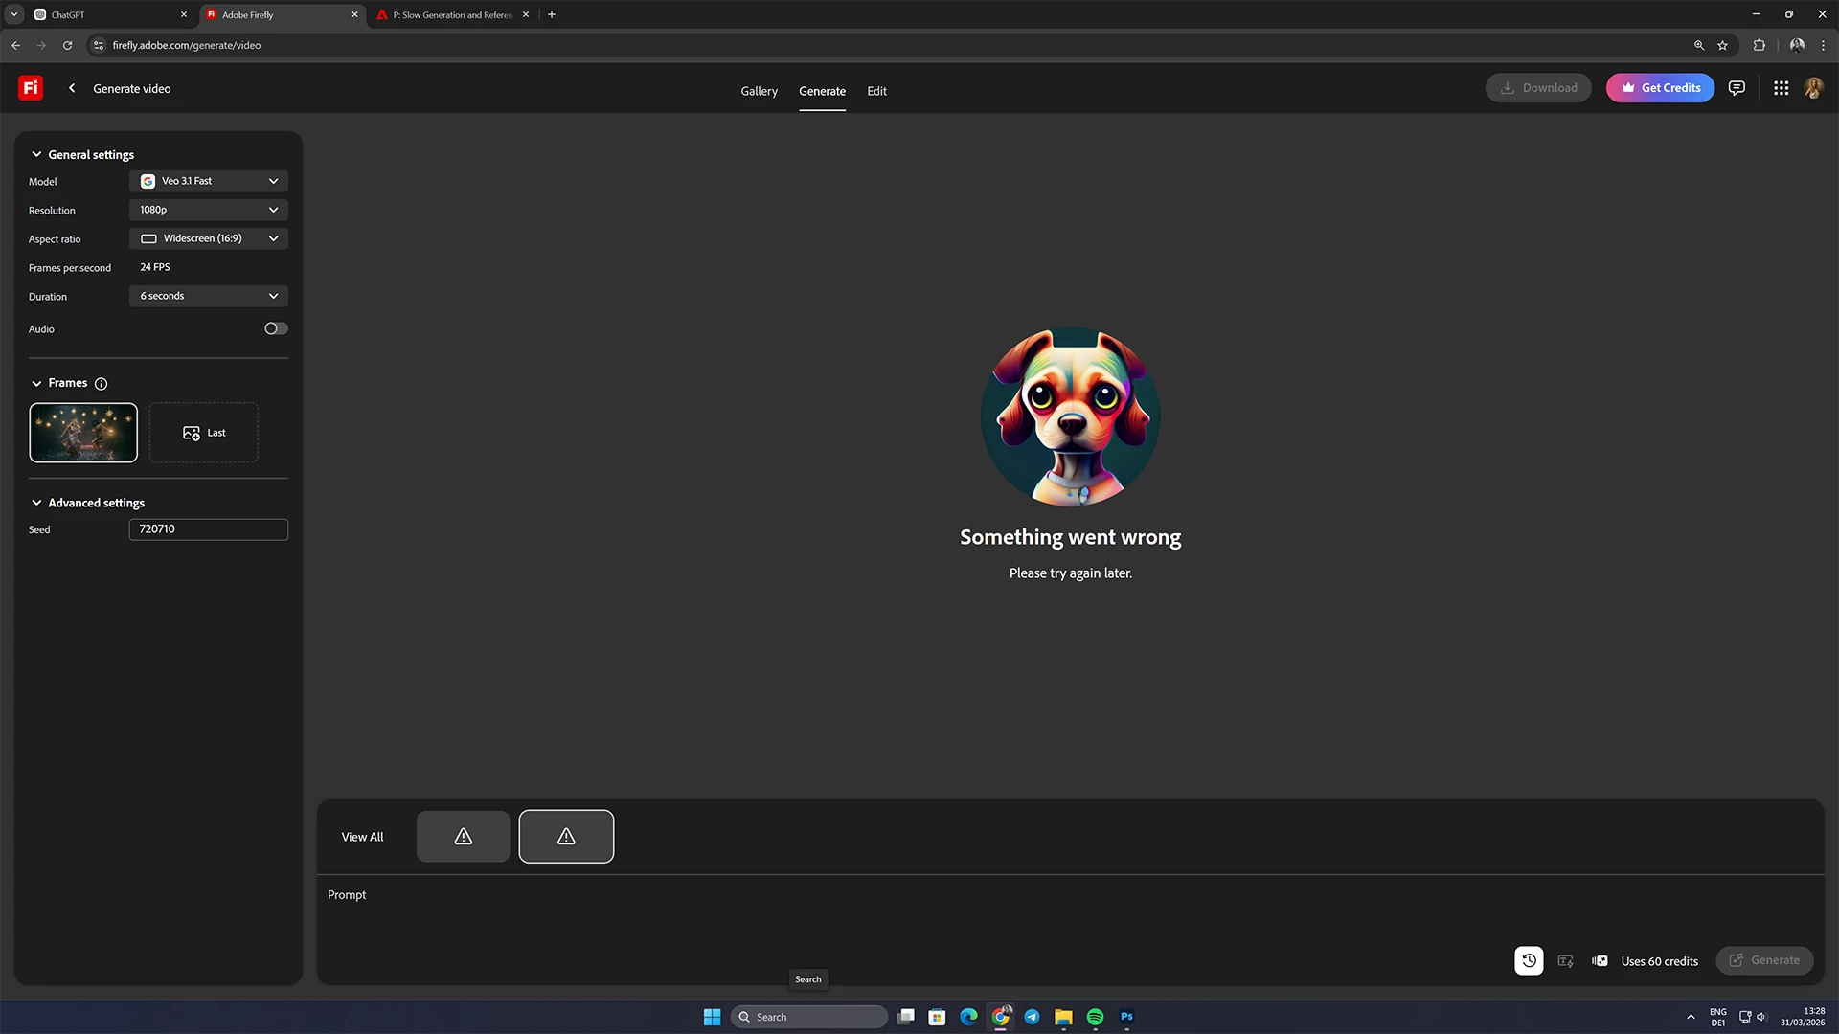Open the feedback chat icon

[1737, 88]
